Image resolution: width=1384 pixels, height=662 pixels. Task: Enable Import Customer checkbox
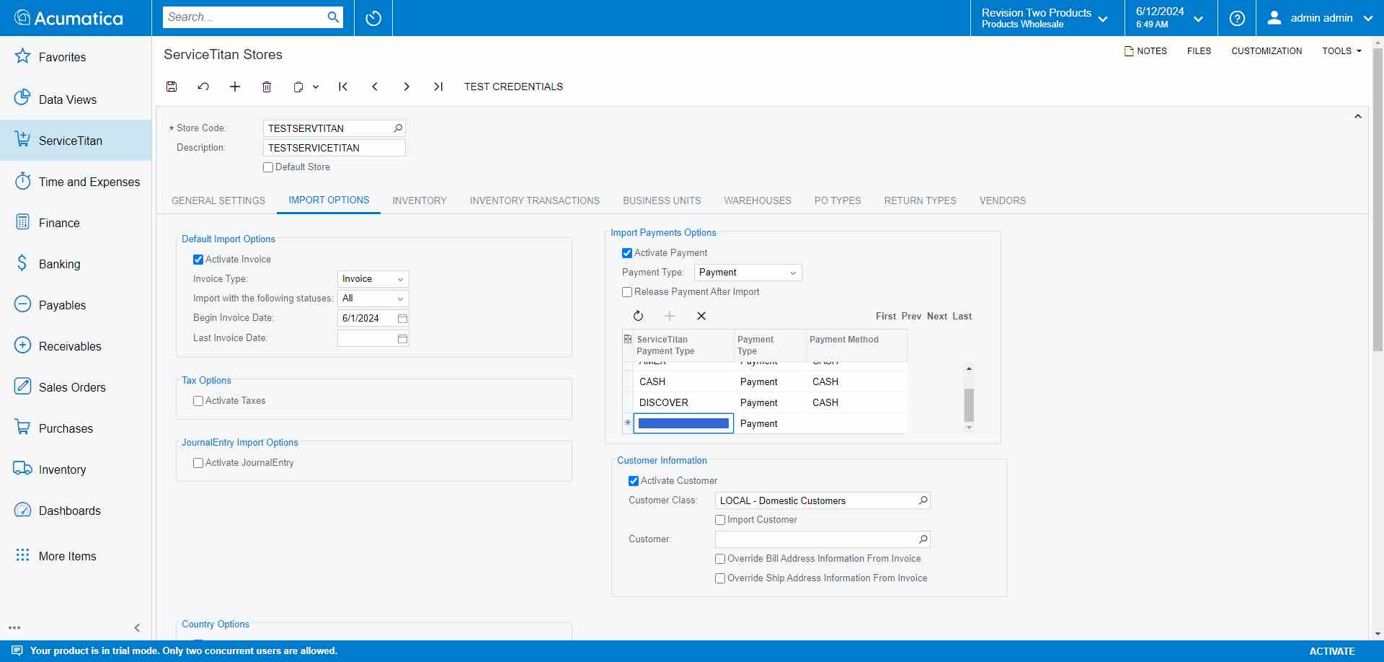720,520
